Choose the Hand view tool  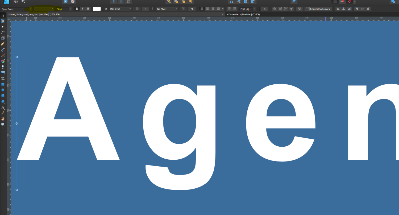click(x=3, y=119)
